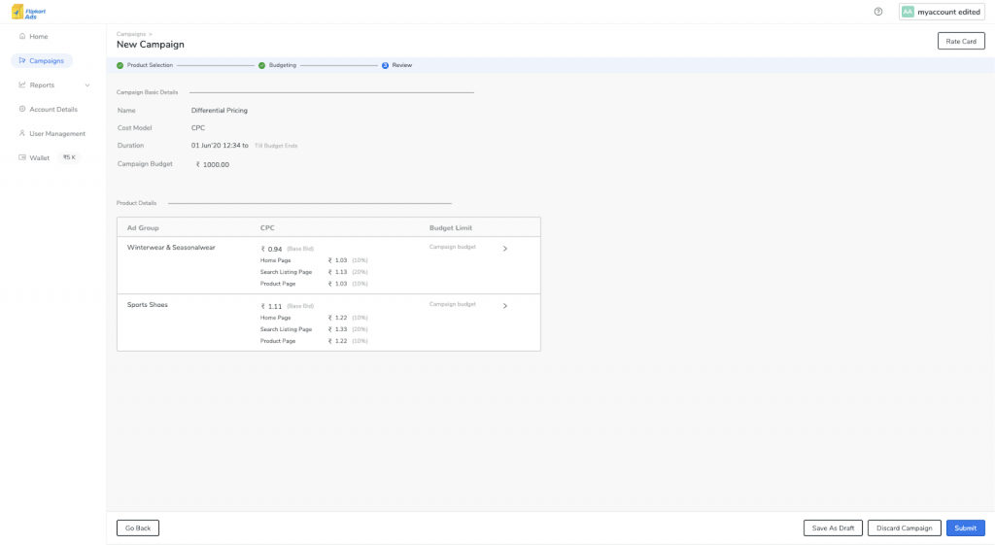Click the CPC column header
The image size is (995, 545).
coord(267,227)
